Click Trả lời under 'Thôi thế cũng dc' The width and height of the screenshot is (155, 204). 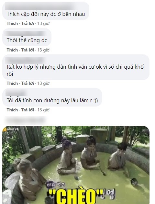click(28, 50)
